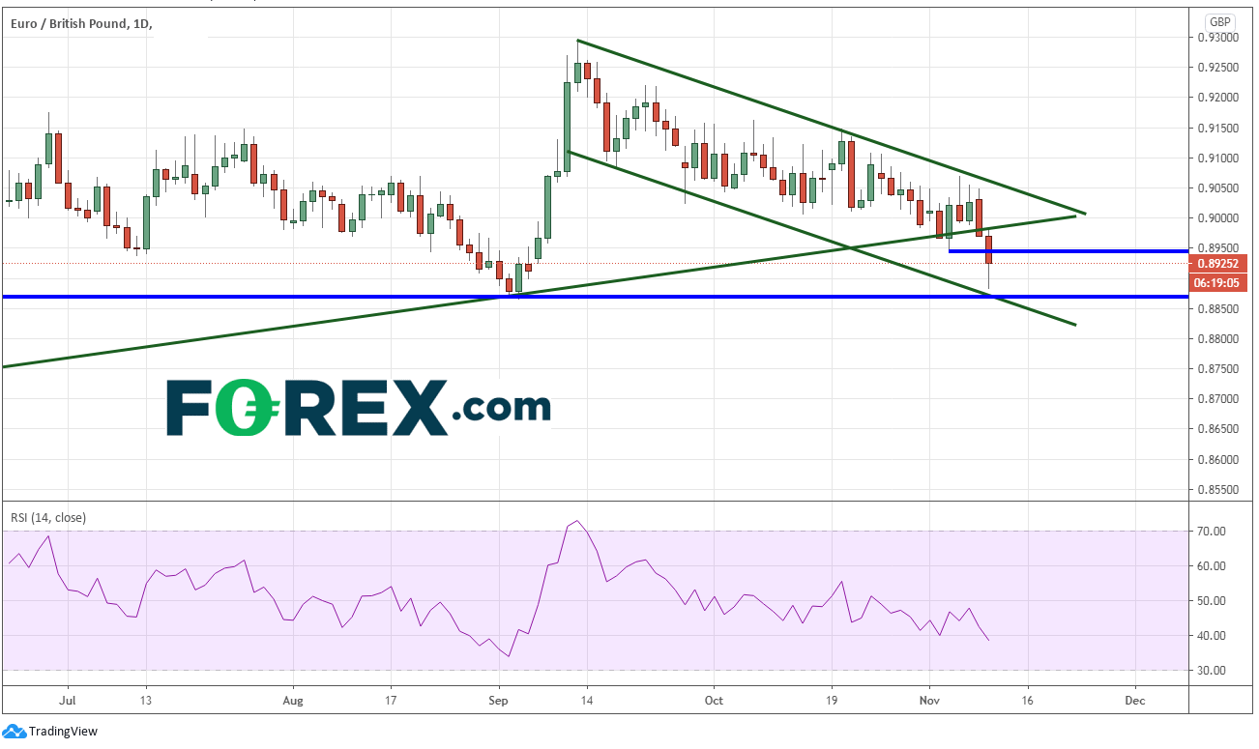The image size is (1259, 749).
Task: Click the Sep date label on time axis
Action: click(499, 700)
